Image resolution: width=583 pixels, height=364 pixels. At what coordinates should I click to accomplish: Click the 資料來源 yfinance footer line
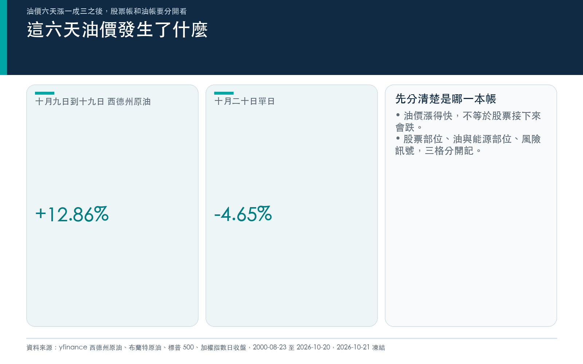tap(206, 347)
